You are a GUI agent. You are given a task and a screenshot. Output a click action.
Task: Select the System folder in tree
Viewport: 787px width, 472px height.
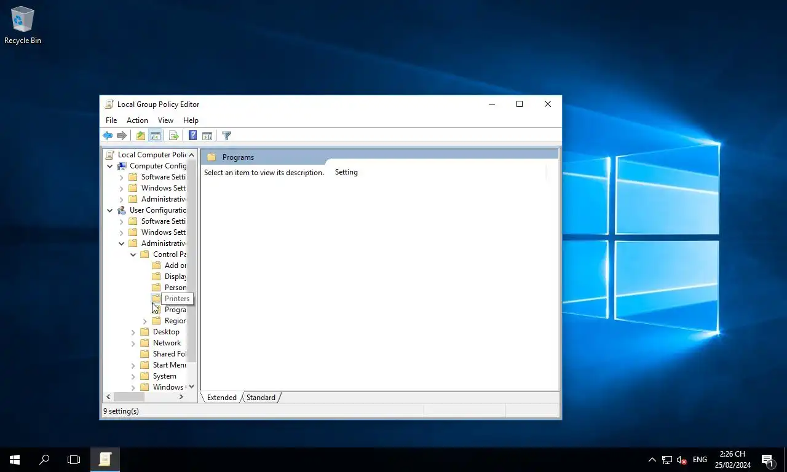tap(158, 376)
